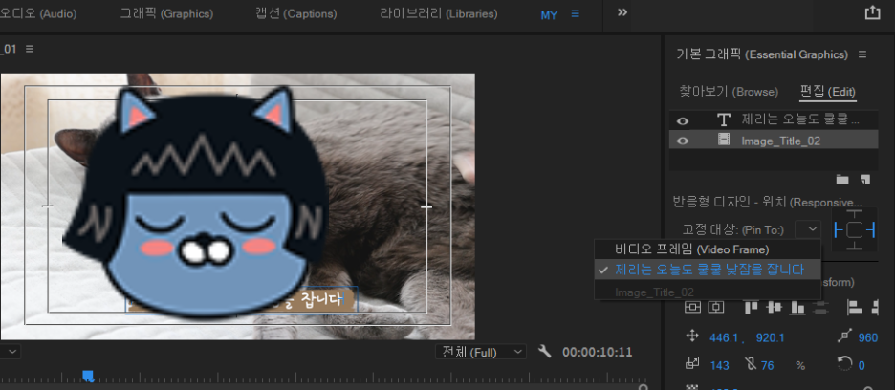Image resolution: width=895 pixels, height=390 pixels.
Task: Click the blue playhead on time ruler
Action: tap(88, 375)
